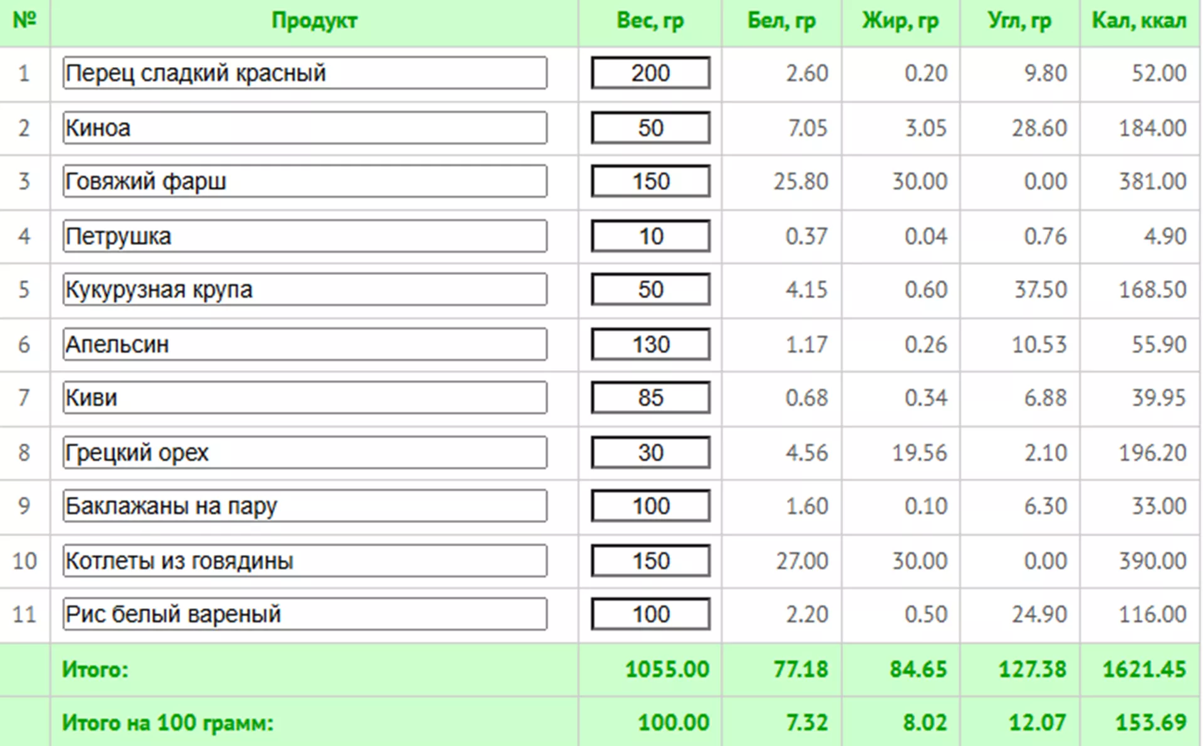Click the 'Продукт' column header
The image size is (1203, 746).
point(314,21)
